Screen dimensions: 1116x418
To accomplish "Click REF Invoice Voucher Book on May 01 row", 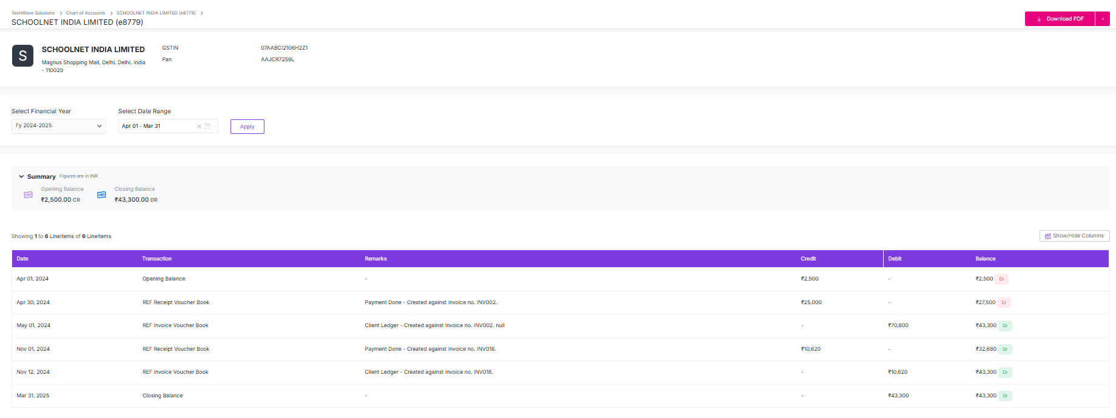I will 175,325.
